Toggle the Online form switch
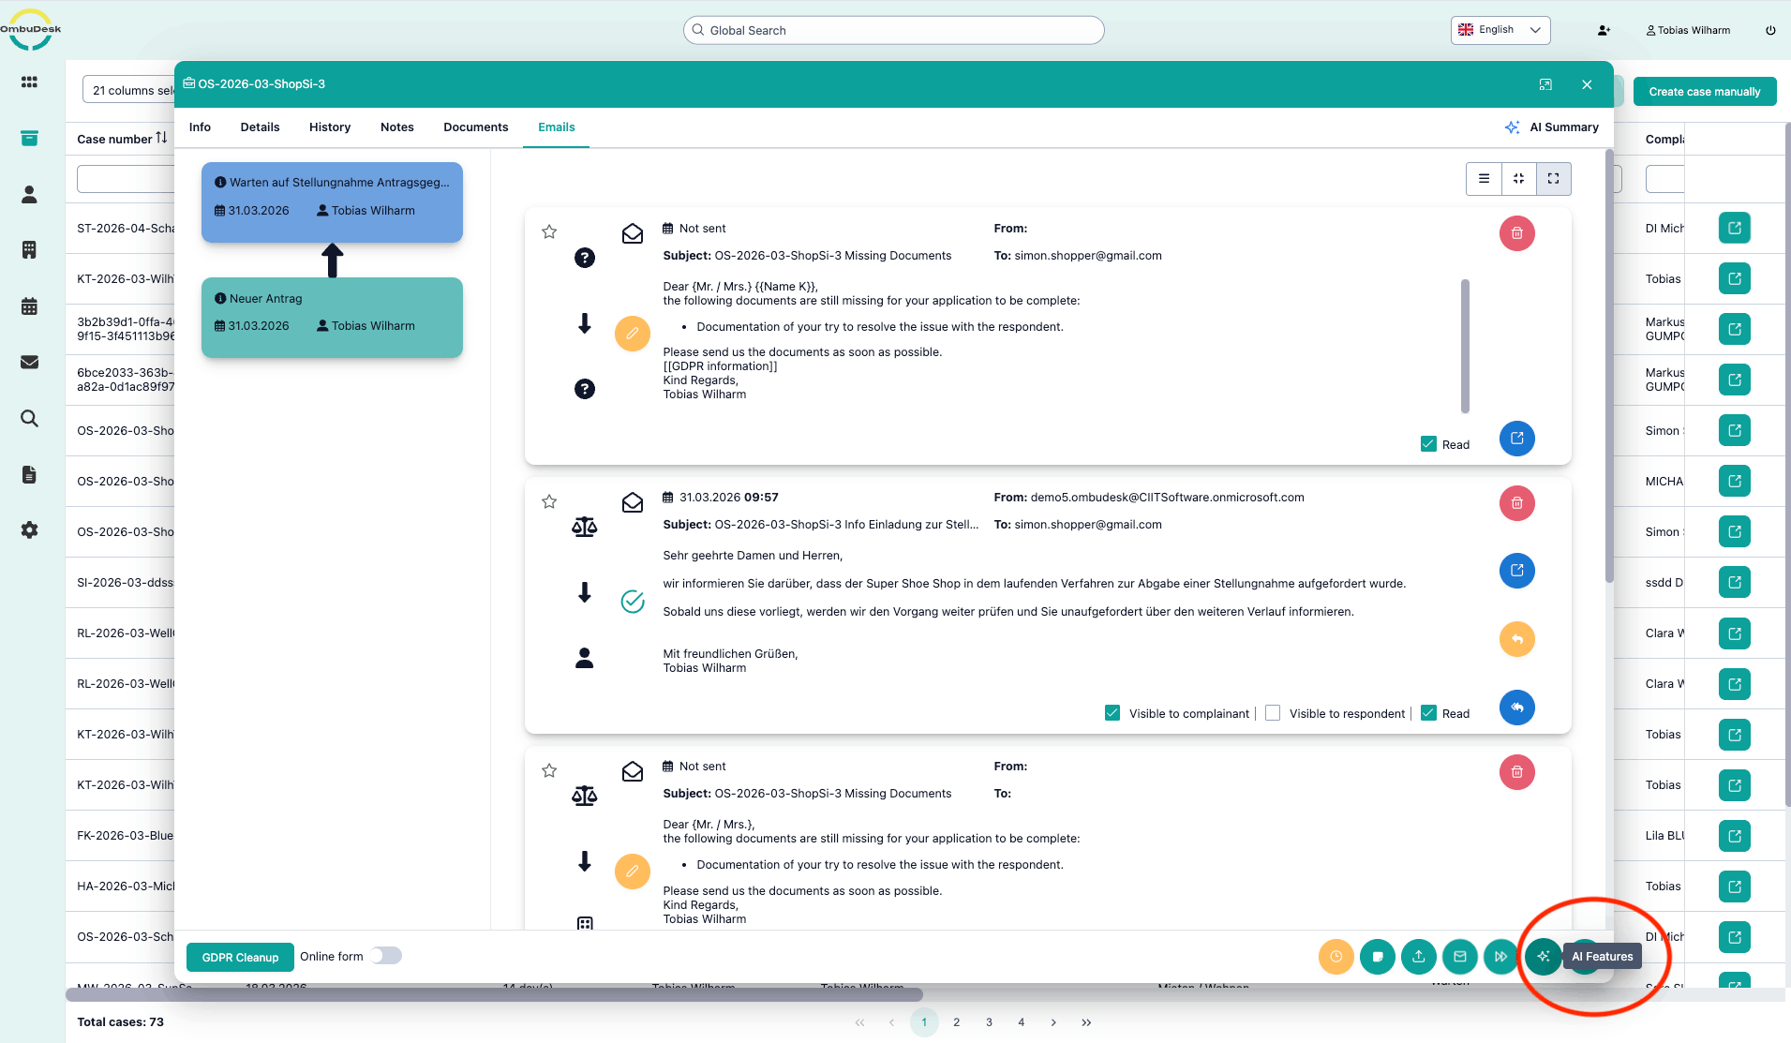This screenshot has height=1043, width=1791. tap(385, 956)
